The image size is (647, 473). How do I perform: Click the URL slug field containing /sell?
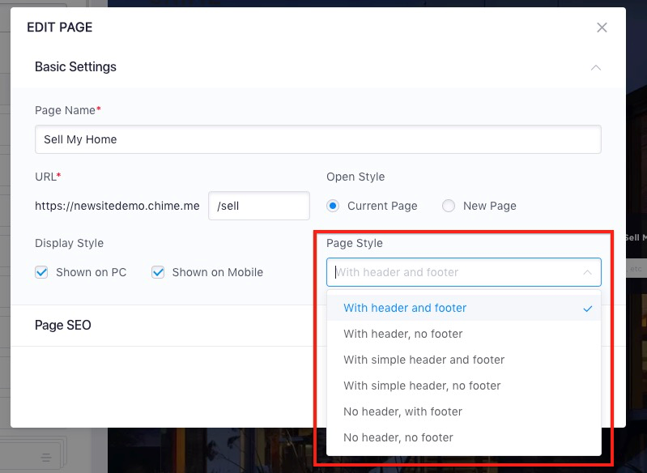pyautogui.click(x=258, y=206)
